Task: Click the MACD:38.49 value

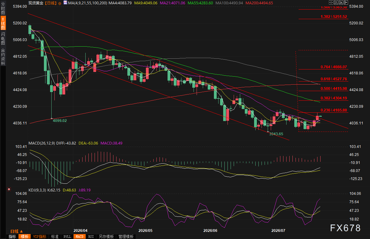Action: coord(111,143)
